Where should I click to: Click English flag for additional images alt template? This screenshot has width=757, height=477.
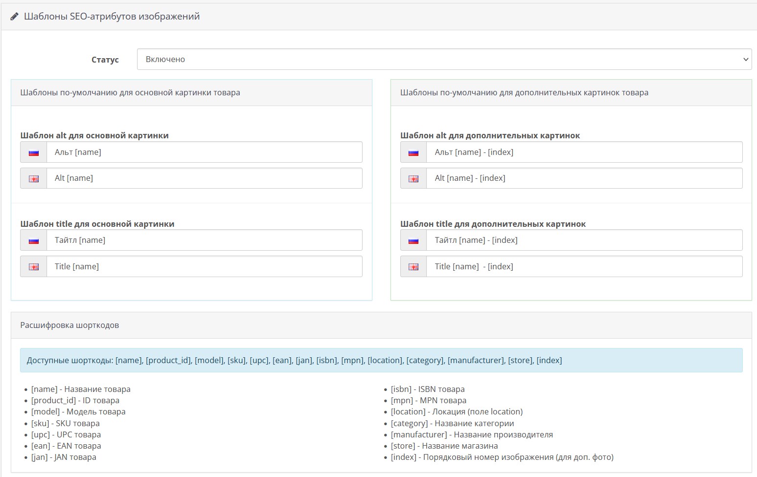(x=413, y=178)
